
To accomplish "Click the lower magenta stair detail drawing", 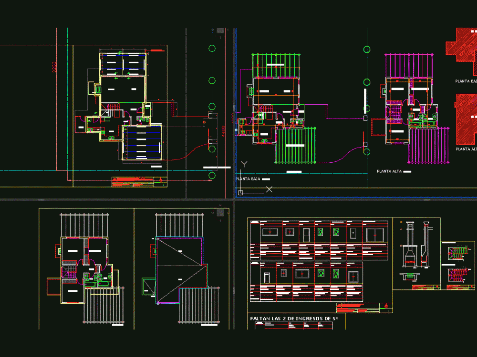I will tap(458, 275).
